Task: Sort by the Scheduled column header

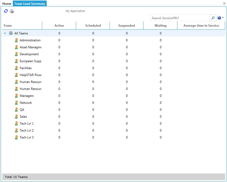Action: click(x=93, y=26)
